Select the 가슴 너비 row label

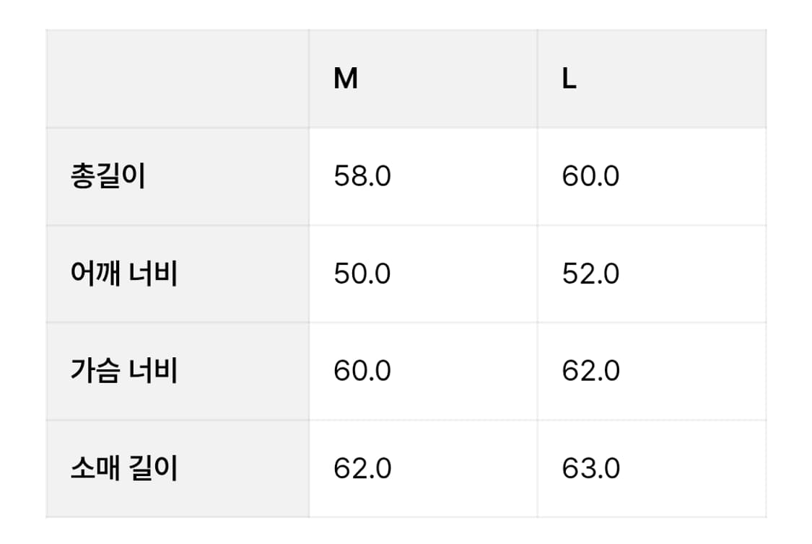(x=124, y=372)
